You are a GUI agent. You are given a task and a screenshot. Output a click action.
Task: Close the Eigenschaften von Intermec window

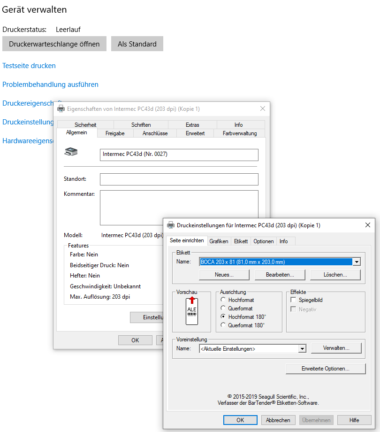point(263,108)
